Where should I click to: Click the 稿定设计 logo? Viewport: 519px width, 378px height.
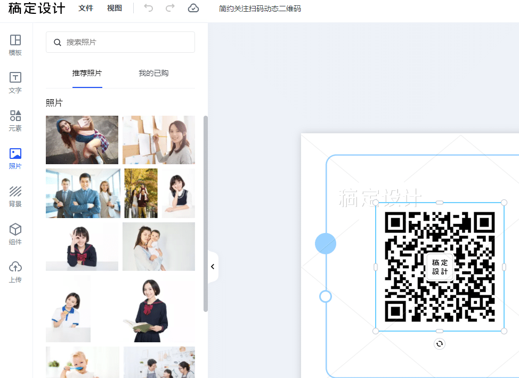click(37, 9)
